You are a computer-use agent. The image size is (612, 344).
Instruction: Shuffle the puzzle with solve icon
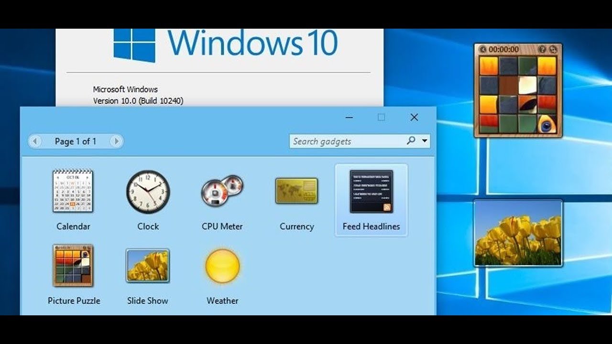553,49
